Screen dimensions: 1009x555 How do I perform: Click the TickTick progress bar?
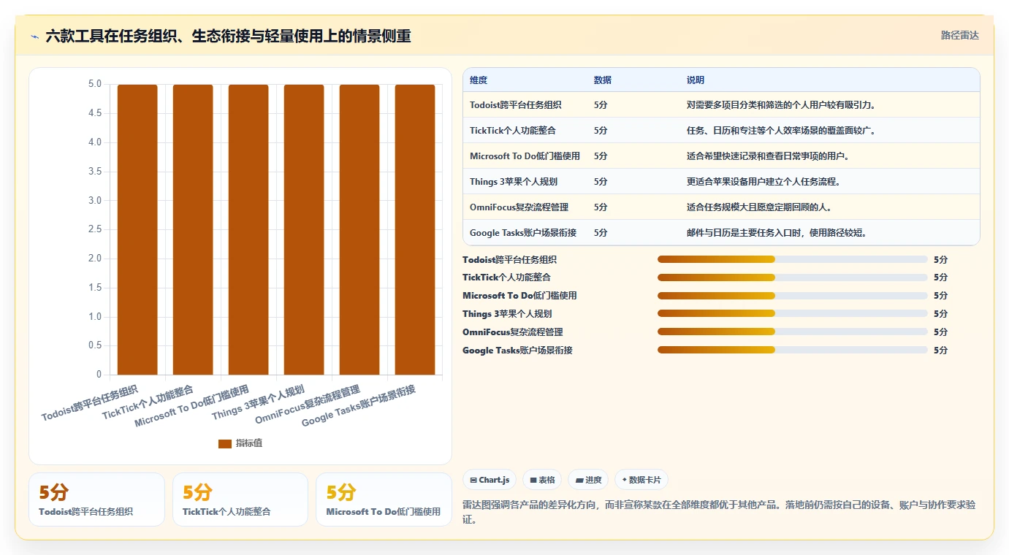pos(792,277)
